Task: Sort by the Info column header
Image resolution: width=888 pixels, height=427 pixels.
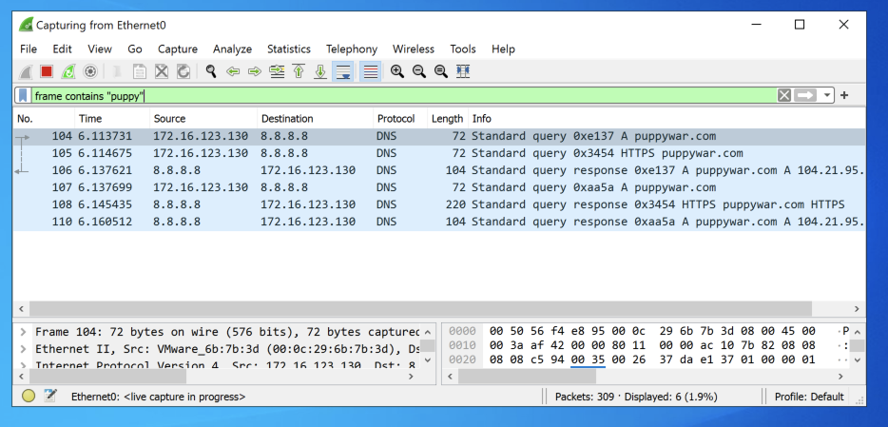Action: tap(667, 119)
